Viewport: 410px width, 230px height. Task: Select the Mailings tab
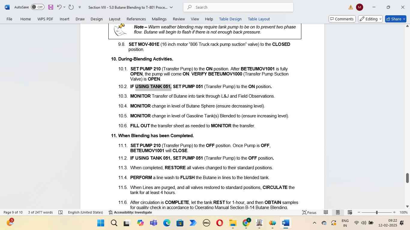[x=159, y=19]
